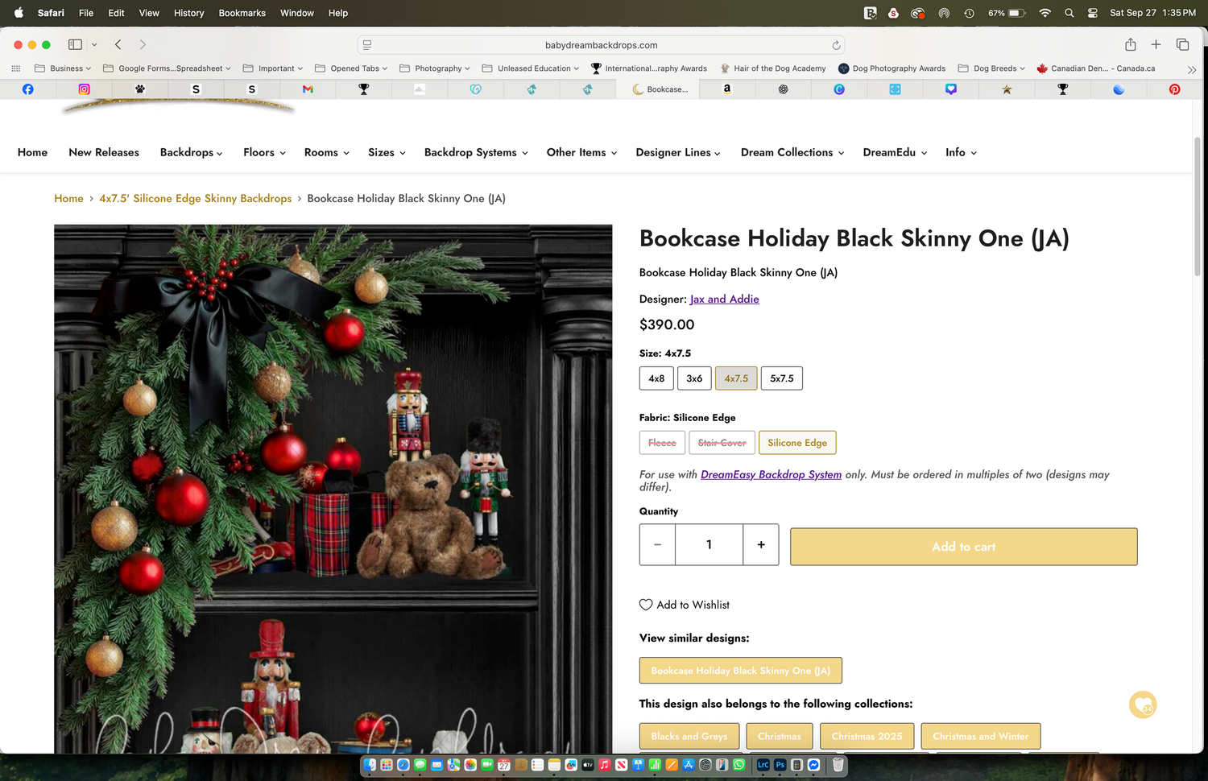The image size is (1208, 781).
Task: Expand the Backdrop Systems dropdown
Action: coord(476,152)
